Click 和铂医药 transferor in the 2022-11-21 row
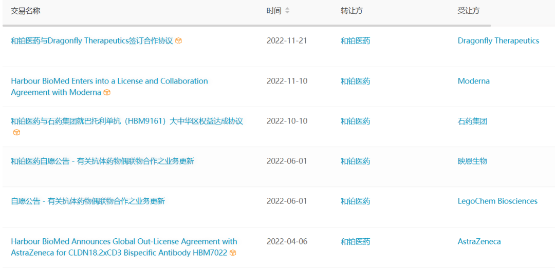The height and width of the screenshot is (270, 555). [x=356, y=40]
